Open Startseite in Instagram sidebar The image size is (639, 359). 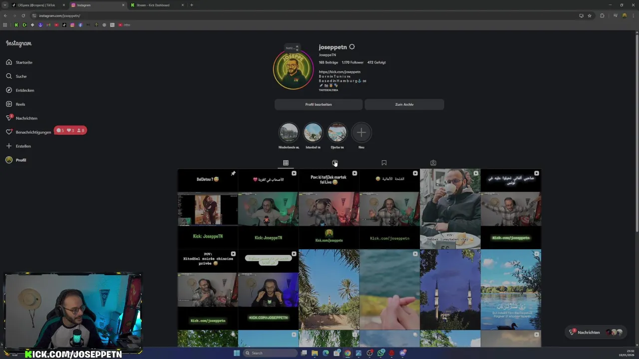[x=19, y=62]
